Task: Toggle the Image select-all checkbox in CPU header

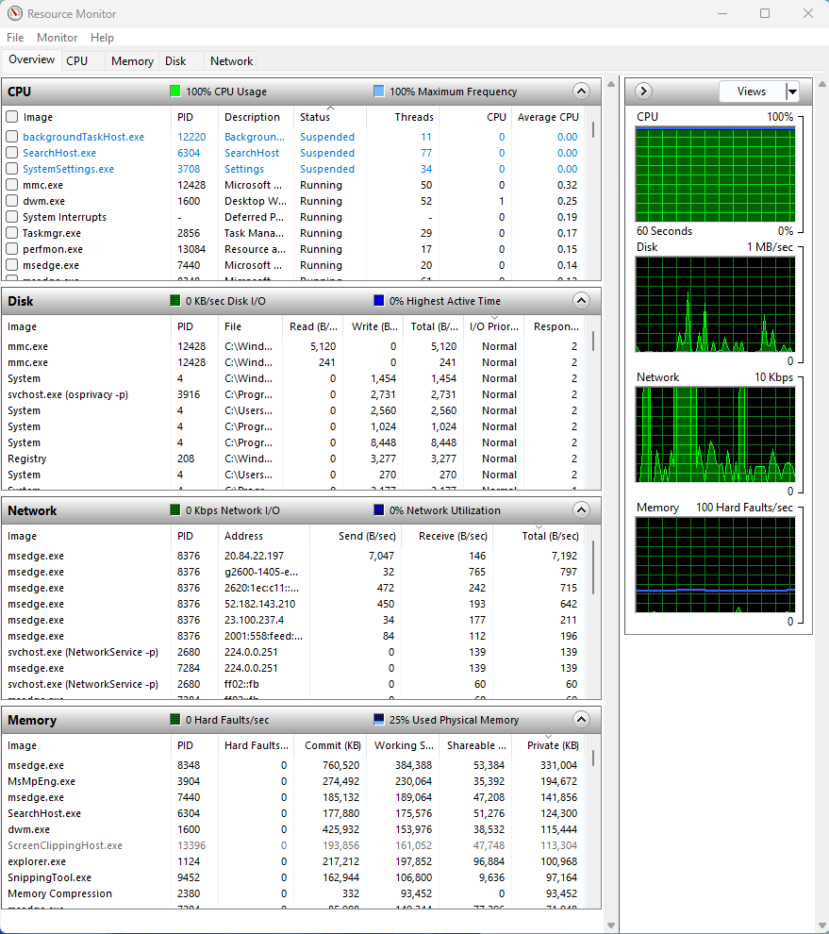Action: 12,117
